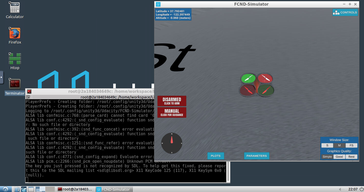Set window size to S
Image resolution: width=364 pixels, height=192 pixels.
pos(327,145)
